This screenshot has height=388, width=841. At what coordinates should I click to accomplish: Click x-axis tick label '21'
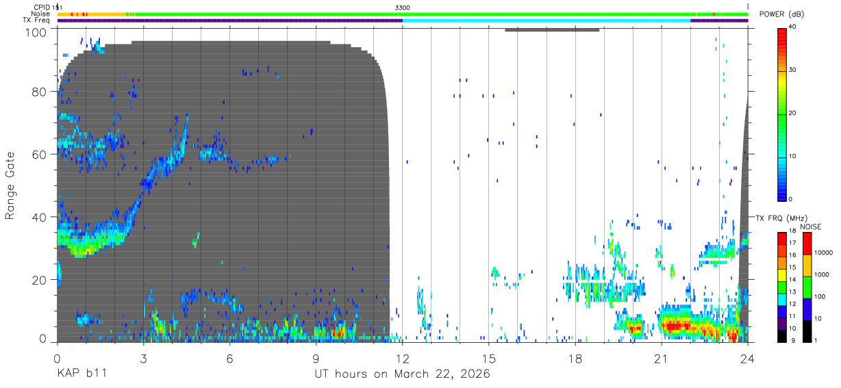pyautogui.click(x=661, y=358)
